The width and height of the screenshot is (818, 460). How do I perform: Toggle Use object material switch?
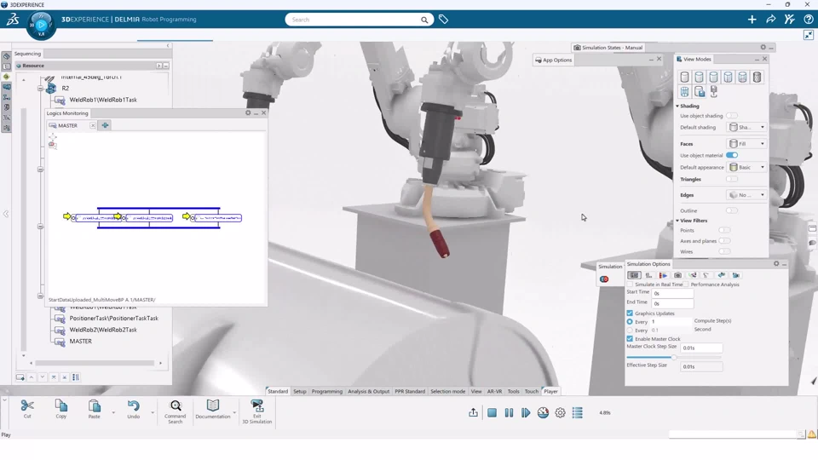coord(732,155)
